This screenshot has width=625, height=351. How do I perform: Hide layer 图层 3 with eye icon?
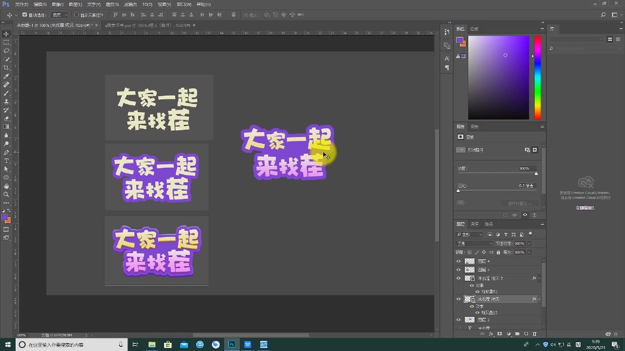[x=458, y=320]
